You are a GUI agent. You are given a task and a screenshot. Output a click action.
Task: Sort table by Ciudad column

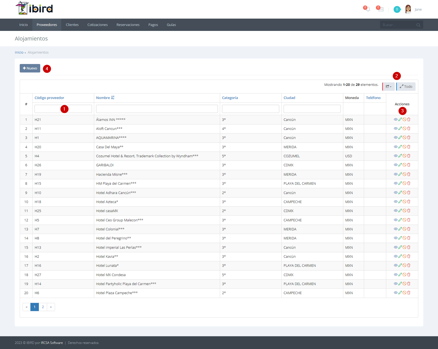point(289,98)
